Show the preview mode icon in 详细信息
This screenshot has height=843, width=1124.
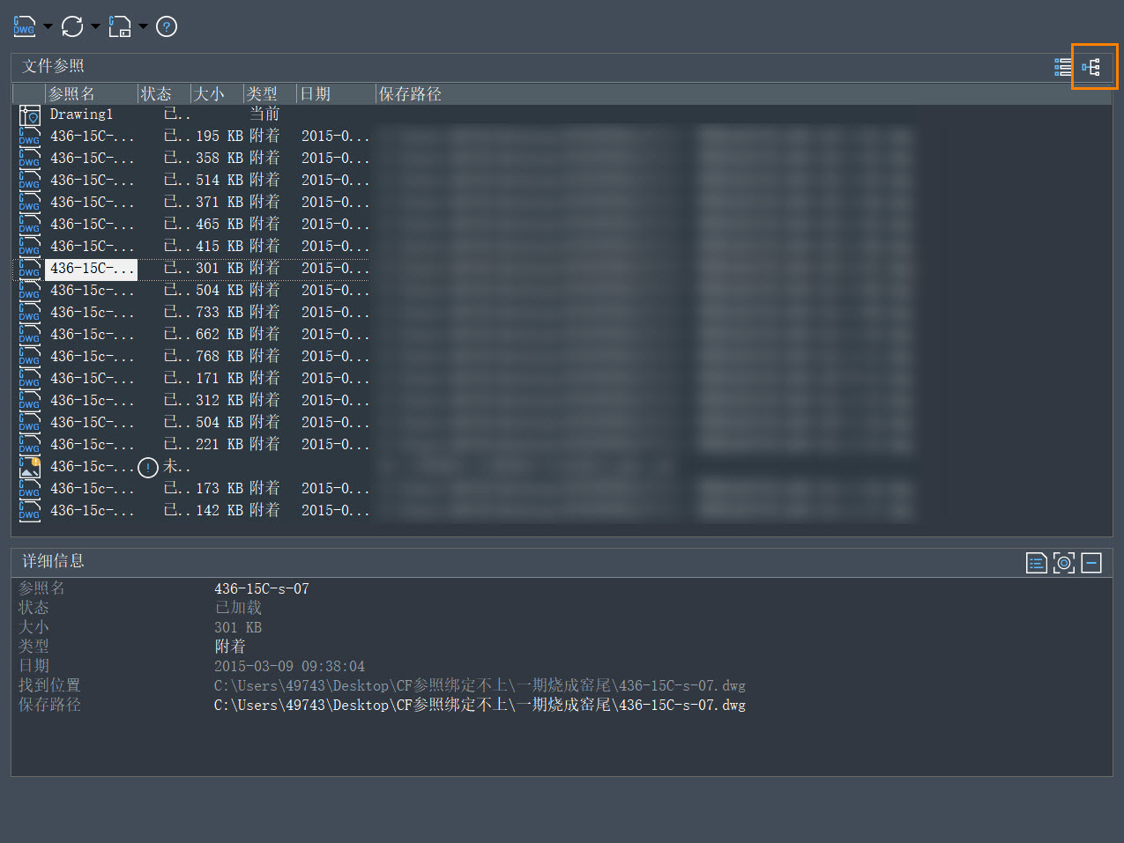[1064, 563]
